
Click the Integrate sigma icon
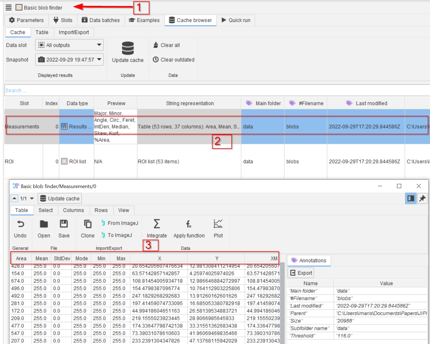click(x=157, y=224)
